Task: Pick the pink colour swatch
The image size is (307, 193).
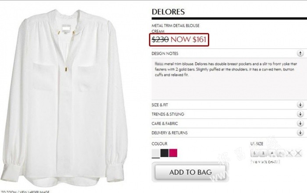Action: 173,153
